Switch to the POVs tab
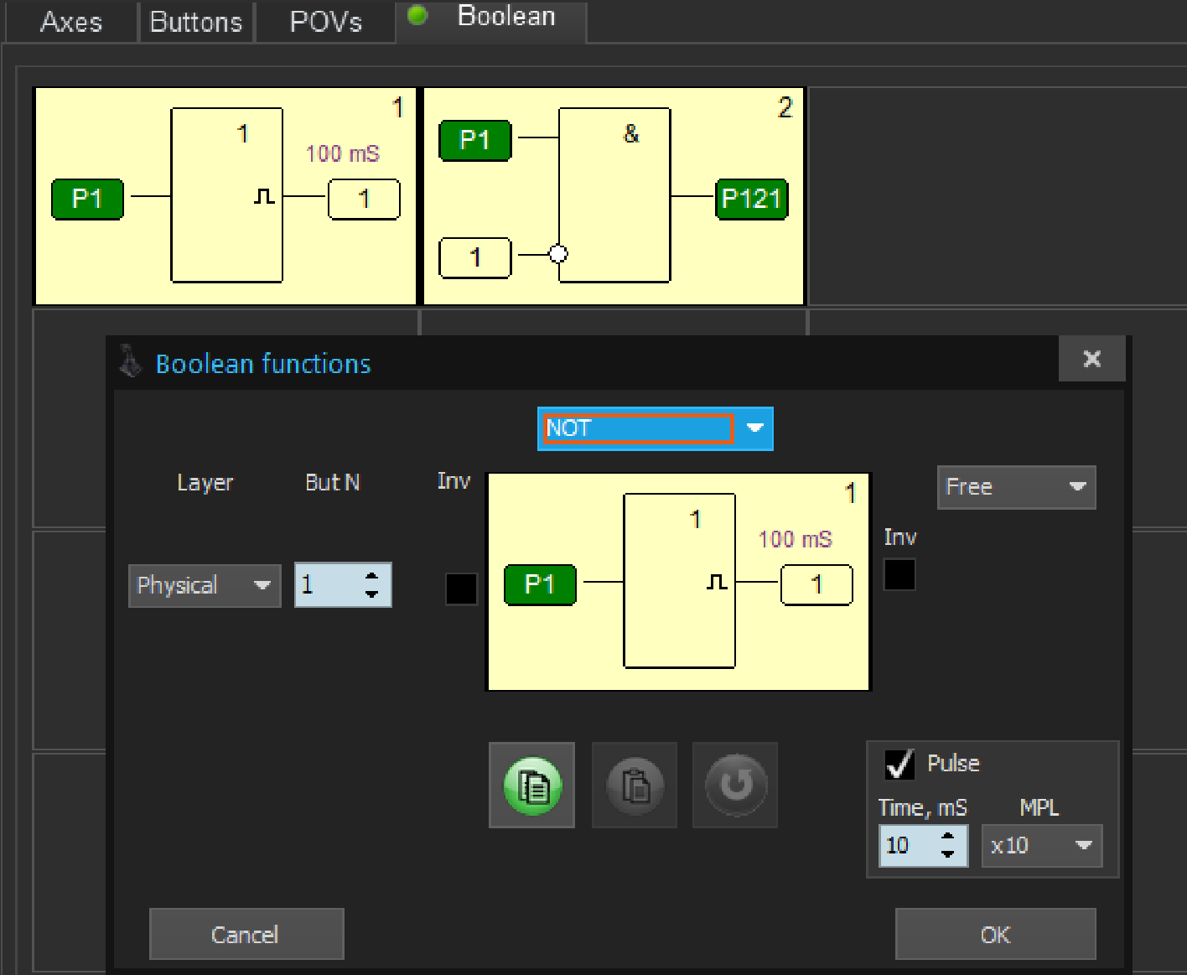The height and width of the screenshot is (975, 1187). (325, 22)
